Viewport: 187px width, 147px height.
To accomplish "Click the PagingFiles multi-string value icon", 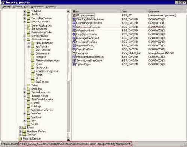I will (x=74, y=53).
